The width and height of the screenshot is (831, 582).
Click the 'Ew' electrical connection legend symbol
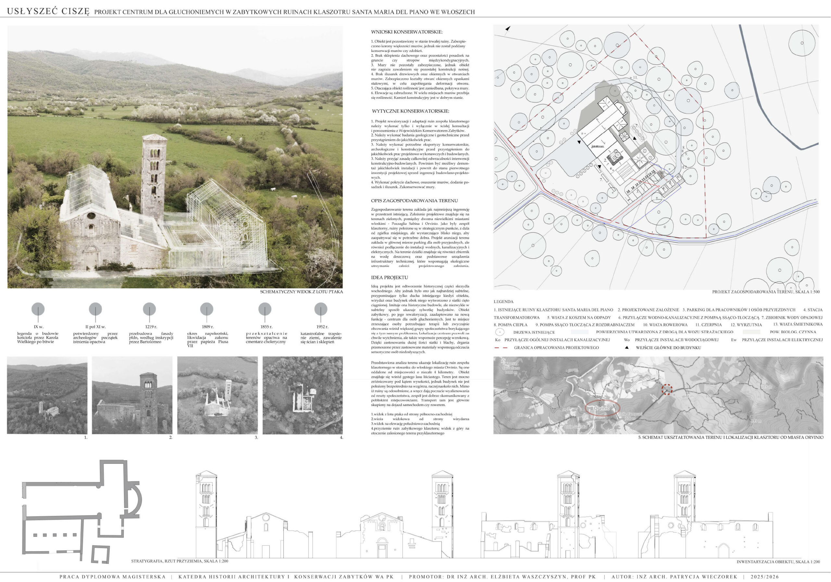[x=734, y=340]
